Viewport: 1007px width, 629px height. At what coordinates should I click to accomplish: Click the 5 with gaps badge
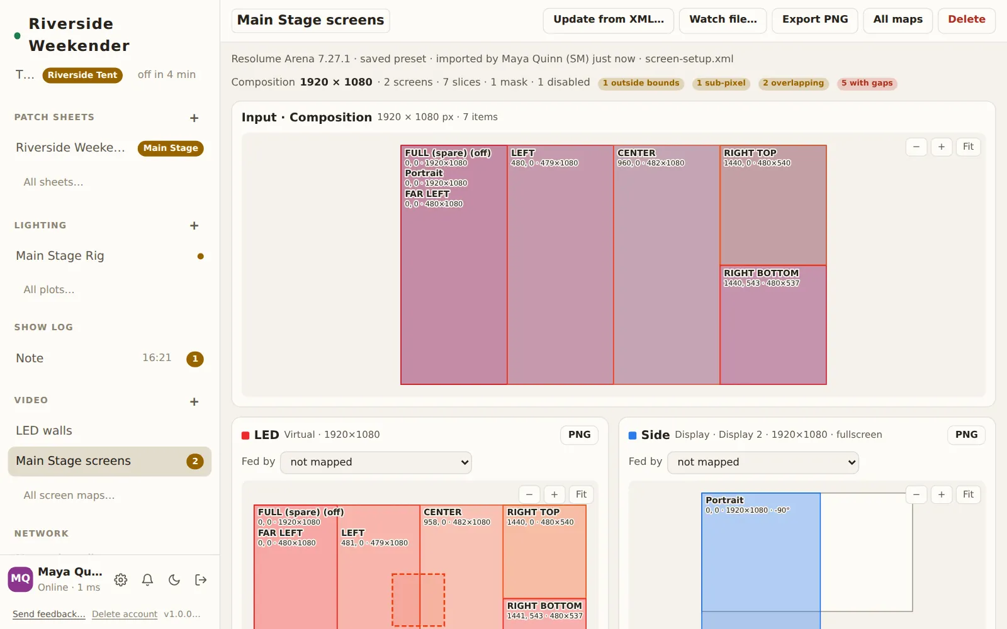pos(867,83)
